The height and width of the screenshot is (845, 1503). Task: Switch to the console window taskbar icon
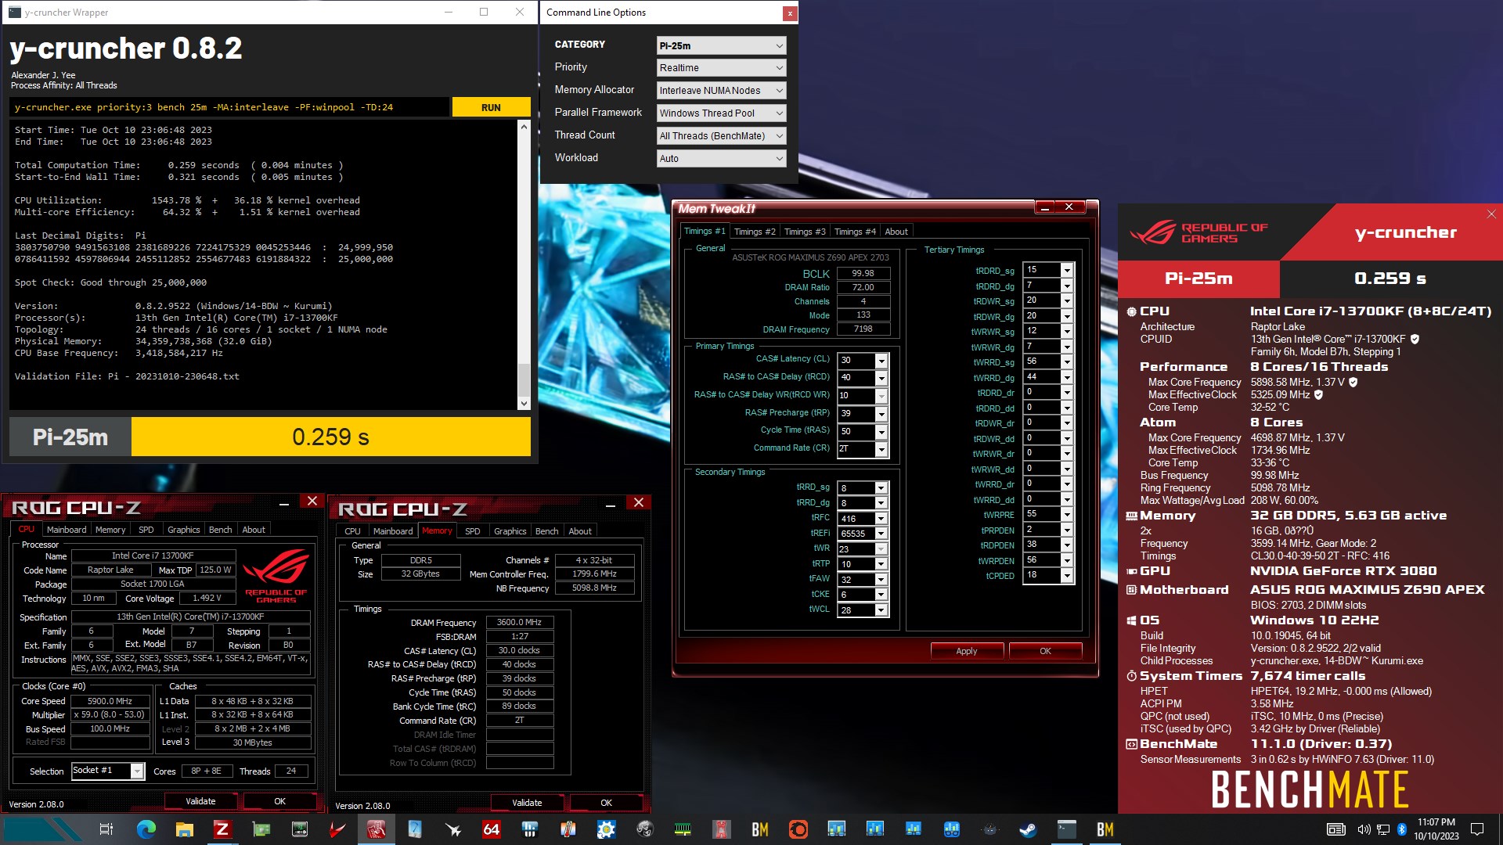[x=1066, y=829]
